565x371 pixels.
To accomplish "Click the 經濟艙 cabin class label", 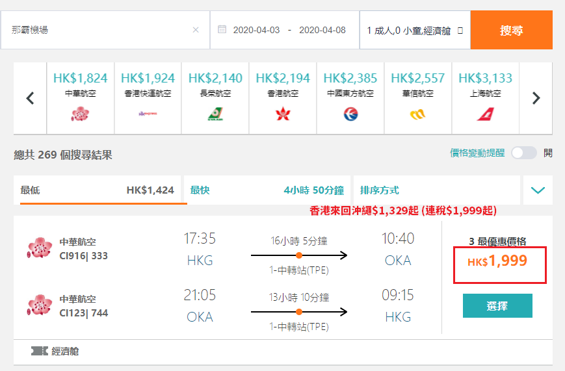I will 65,352.
